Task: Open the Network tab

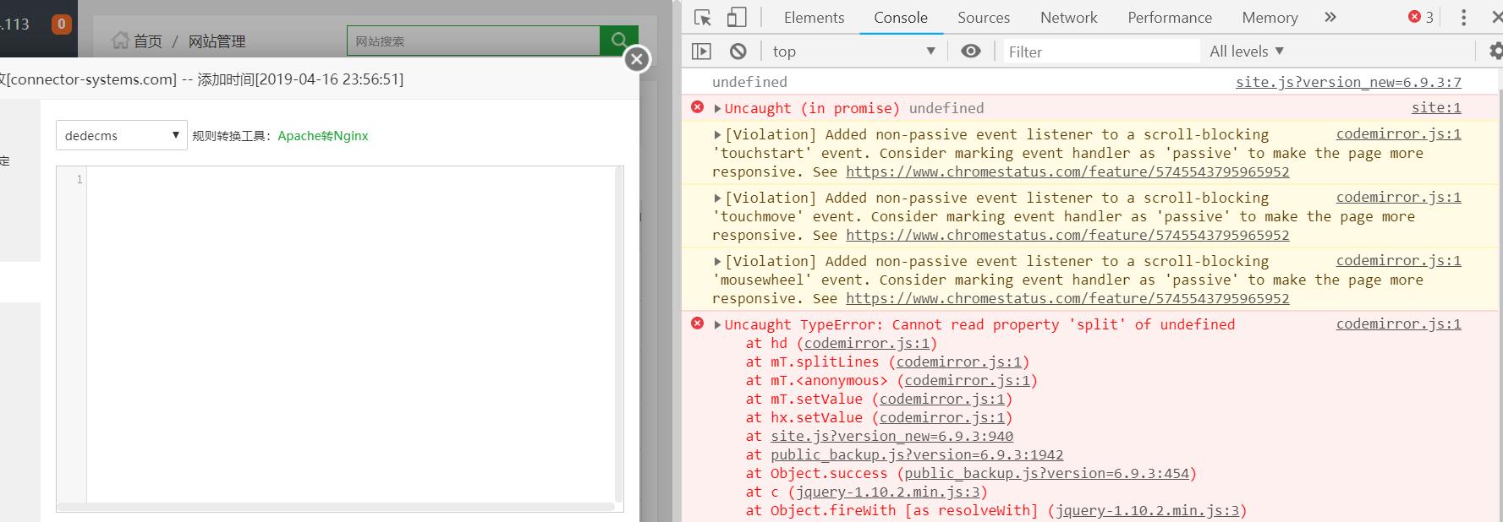Action: tap(1069, 17)
